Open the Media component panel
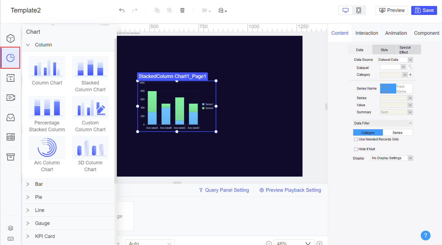 coord(10,98)
